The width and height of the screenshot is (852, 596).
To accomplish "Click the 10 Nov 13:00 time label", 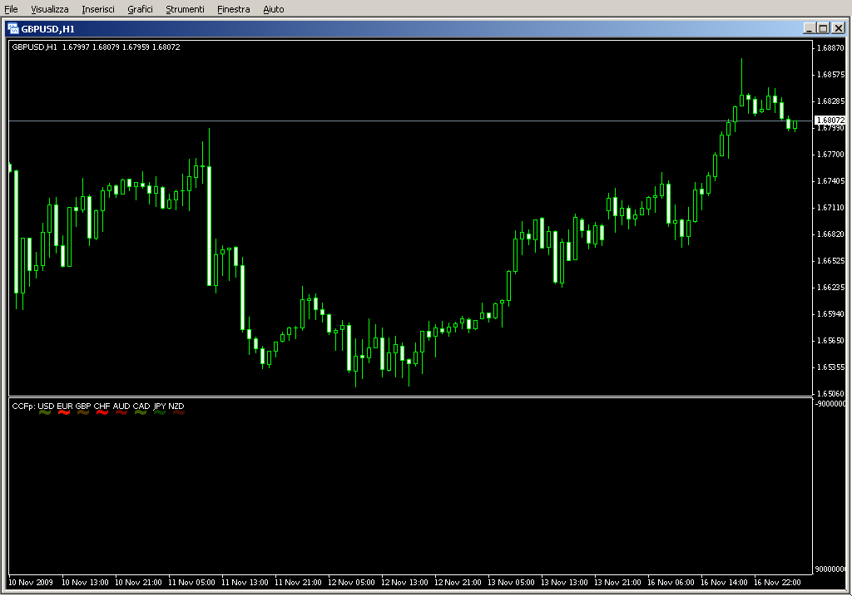I will tap(85, 583).
